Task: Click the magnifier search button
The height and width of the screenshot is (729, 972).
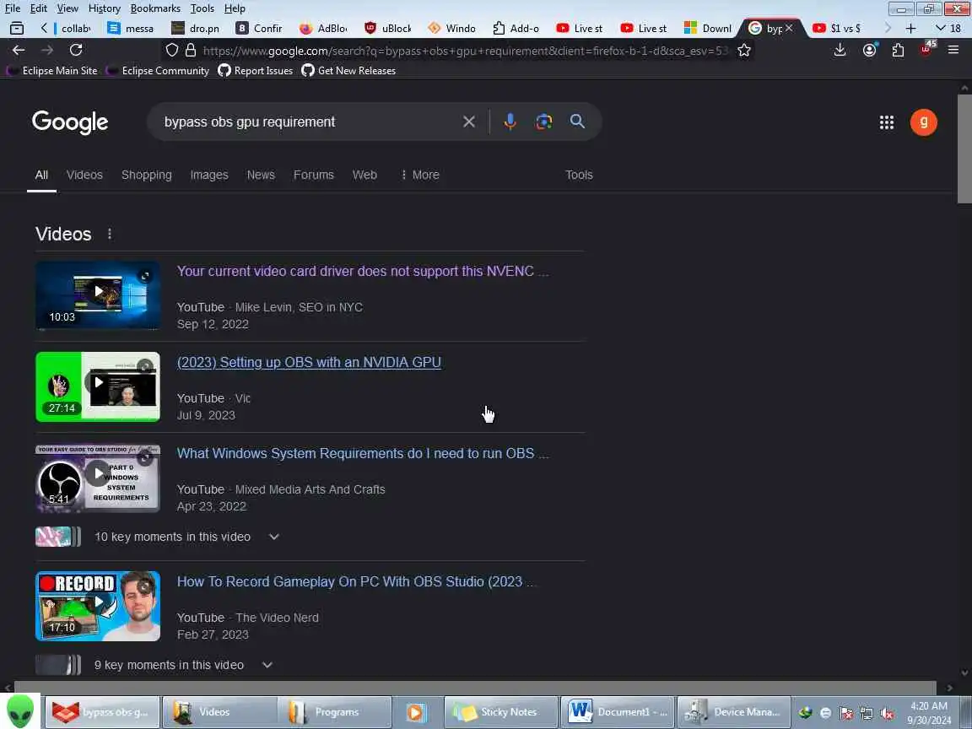Action: [577, 121]
